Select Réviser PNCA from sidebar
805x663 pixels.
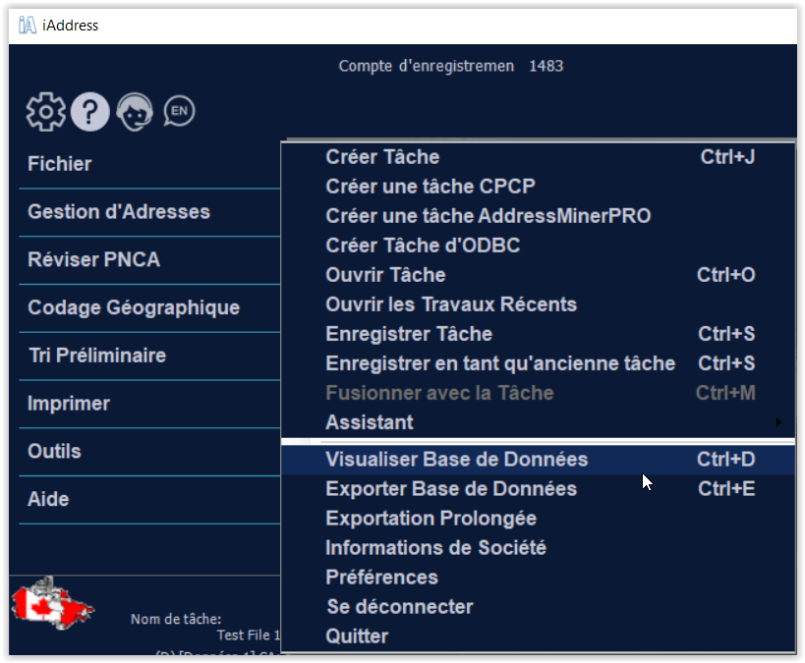[93, 260]
